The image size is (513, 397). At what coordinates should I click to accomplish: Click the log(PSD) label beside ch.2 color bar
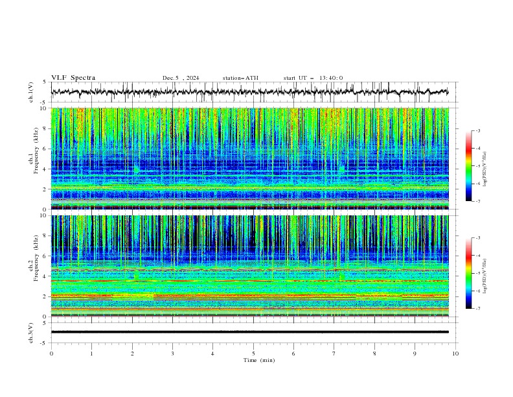(484, 276)
